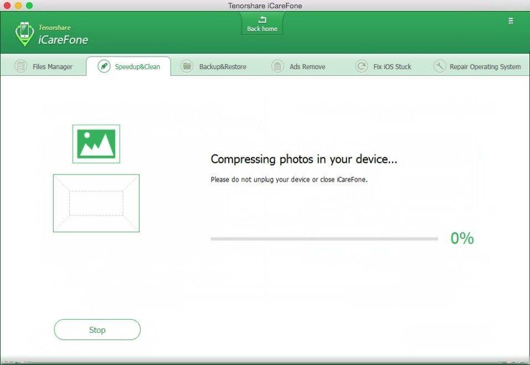Viewport: 530px width, 365px height.
Task: Open the hamburger menu icon
Action: 511,21
